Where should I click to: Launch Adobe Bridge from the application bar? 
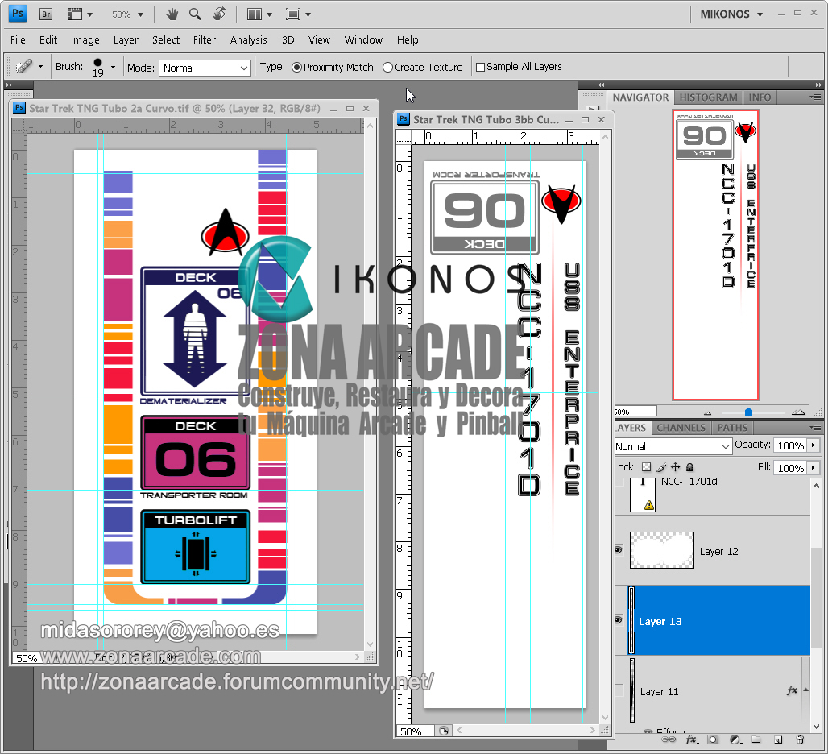click(x=46, y=14)
